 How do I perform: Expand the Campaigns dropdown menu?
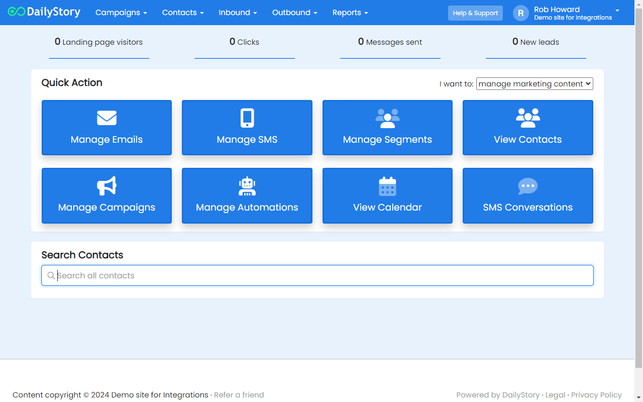[x=121, y=13]
